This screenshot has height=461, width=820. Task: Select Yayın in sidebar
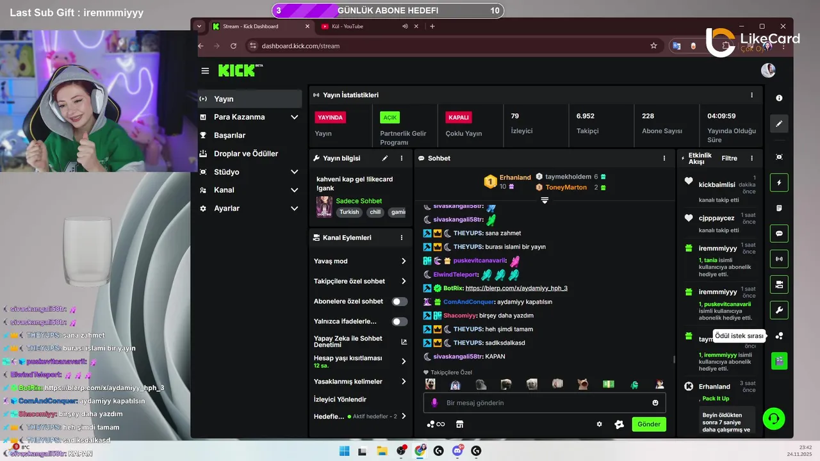(x=250, y=99)
